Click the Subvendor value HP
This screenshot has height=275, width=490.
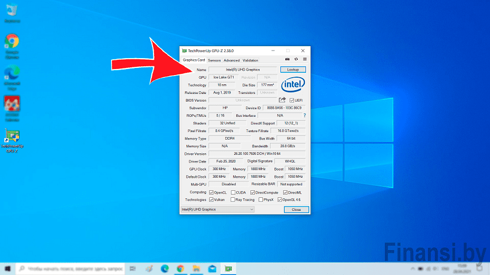225,108
